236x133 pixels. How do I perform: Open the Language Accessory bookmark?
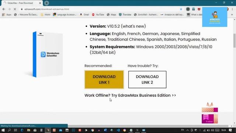click(x=65, y=15)
